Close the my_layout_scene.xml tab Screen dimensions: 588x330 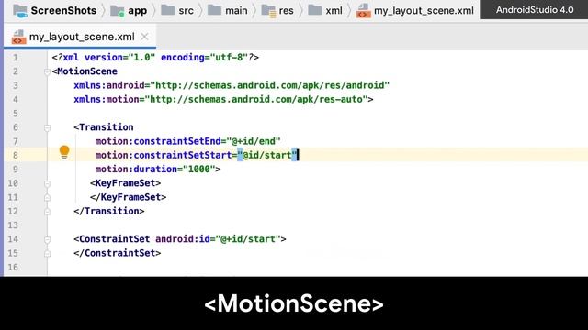pos(144,37)
